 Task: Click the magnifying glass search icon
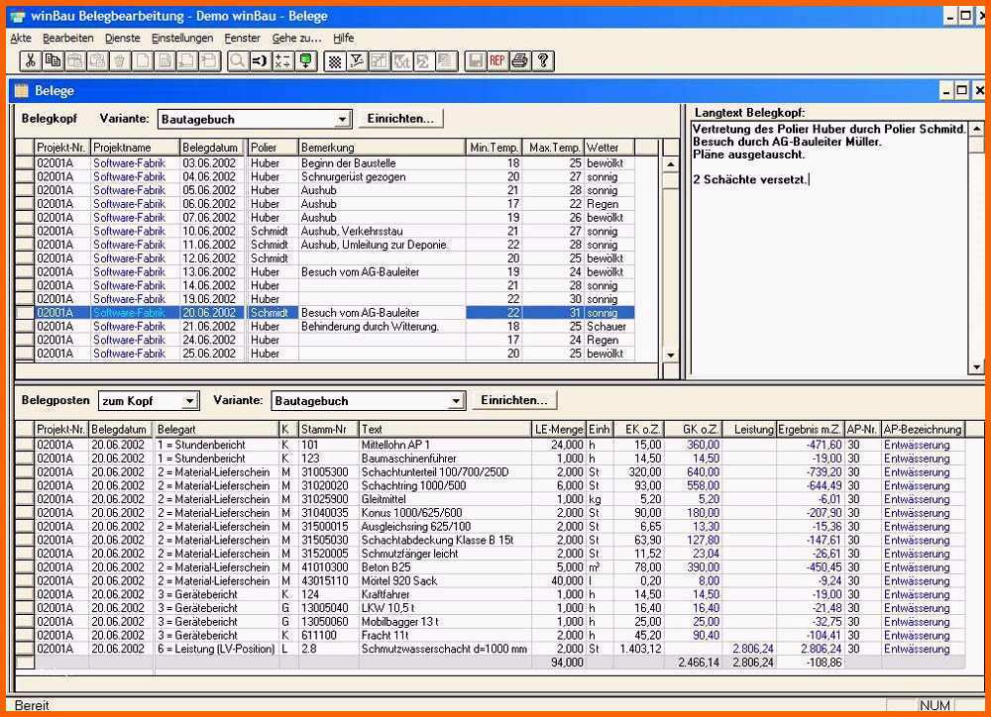(x=238, y=60)
